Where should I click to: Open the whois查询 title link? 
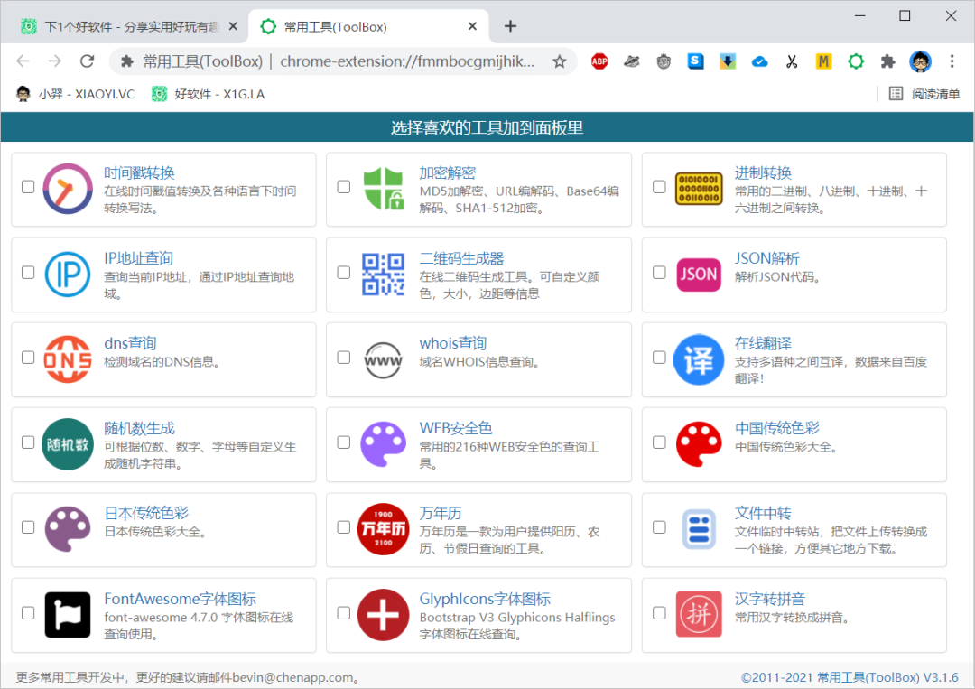click(452, 343)
